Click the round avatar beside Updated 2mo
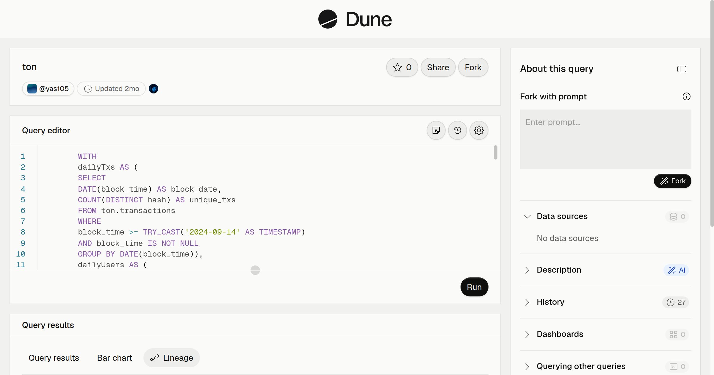714x375 pixels. coord(154,89)
